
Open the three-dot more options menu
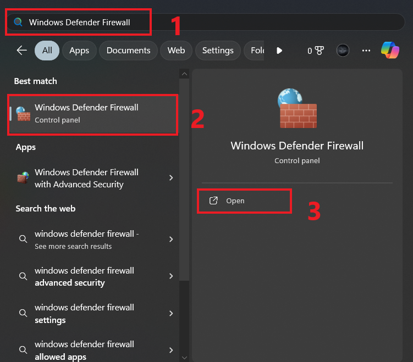[366, 51]
